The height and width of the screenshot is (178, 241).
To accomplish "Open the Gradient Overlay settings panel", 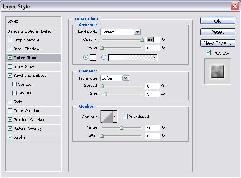I will pyautogui.click(x=29, y=120).
